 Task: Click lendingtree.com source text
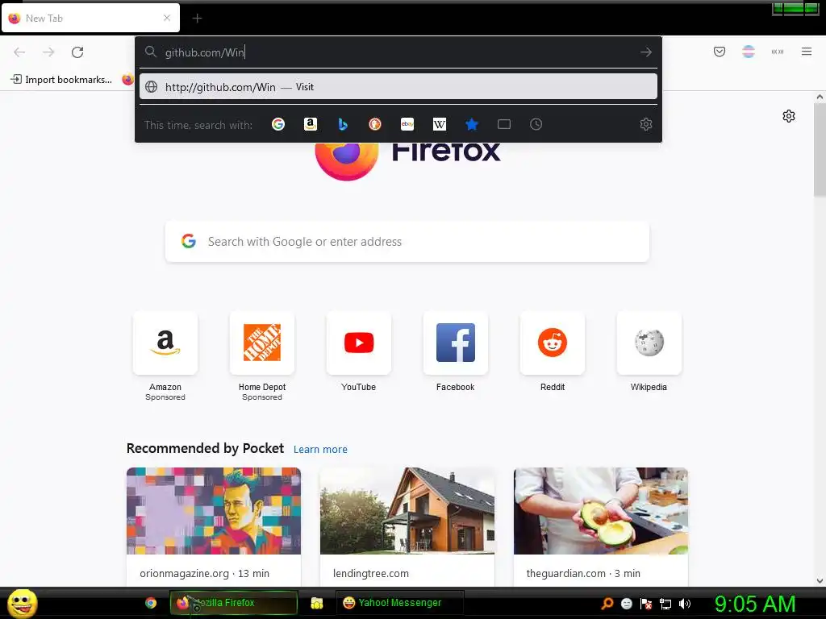pos(371,573)
